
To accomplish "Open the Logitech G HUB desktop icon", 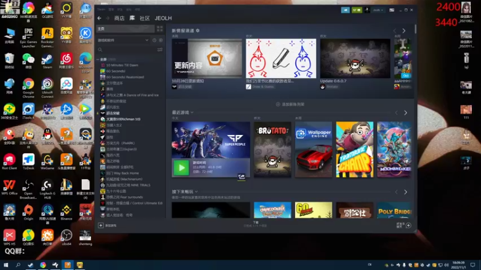I will pos(47,189).
